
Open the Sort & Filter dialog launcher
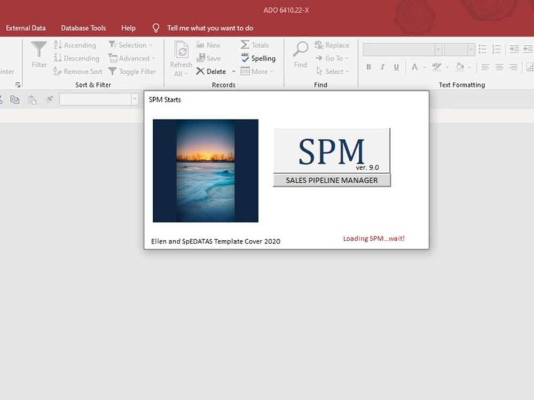[x=18, y=85]
